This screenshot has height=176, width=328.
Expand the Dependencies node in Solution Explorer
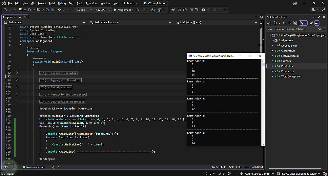click(x=272, y=45)
